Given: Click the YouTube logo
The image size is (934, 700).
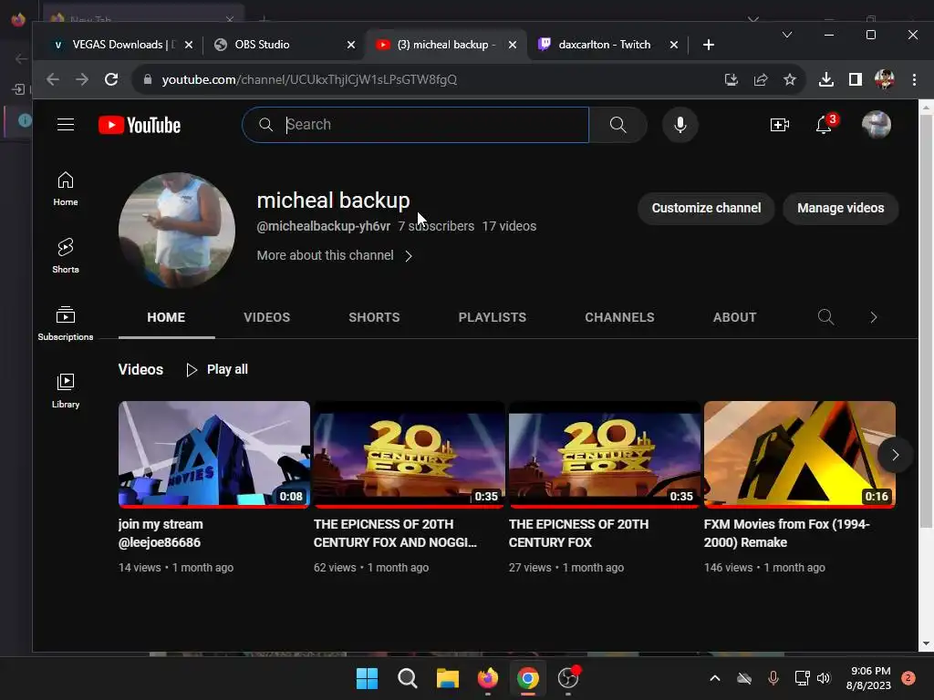Looking at the screenshot, I should coord(140,125).
